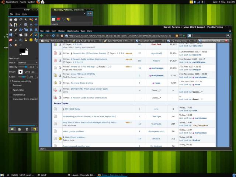Screen dimensions: 236x177
Task: Select the Perspective tool
Action: coord(36,30)
